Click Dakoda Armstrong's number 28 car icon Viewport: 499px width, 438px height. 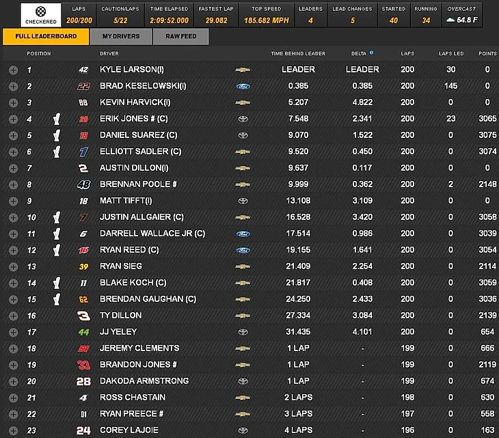83,381
